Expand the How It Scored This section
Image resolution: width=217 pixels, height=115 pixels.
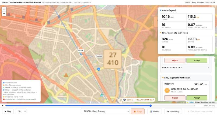point(186,67)
